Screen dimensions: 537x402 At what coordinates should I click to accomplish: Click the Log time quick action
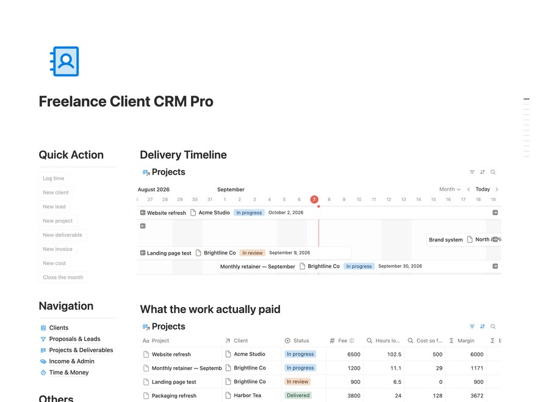point(54,178)
